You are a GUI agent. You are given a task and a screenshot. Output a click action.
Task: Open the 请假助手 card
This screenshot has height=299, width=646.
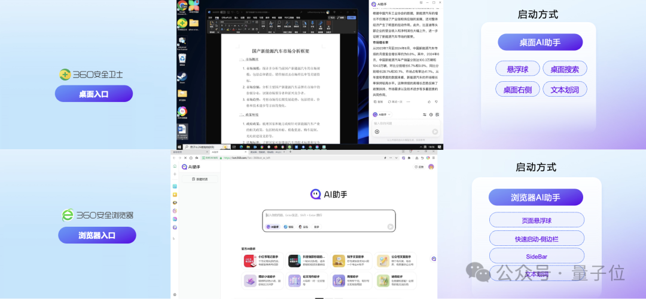tap(395, 281)
